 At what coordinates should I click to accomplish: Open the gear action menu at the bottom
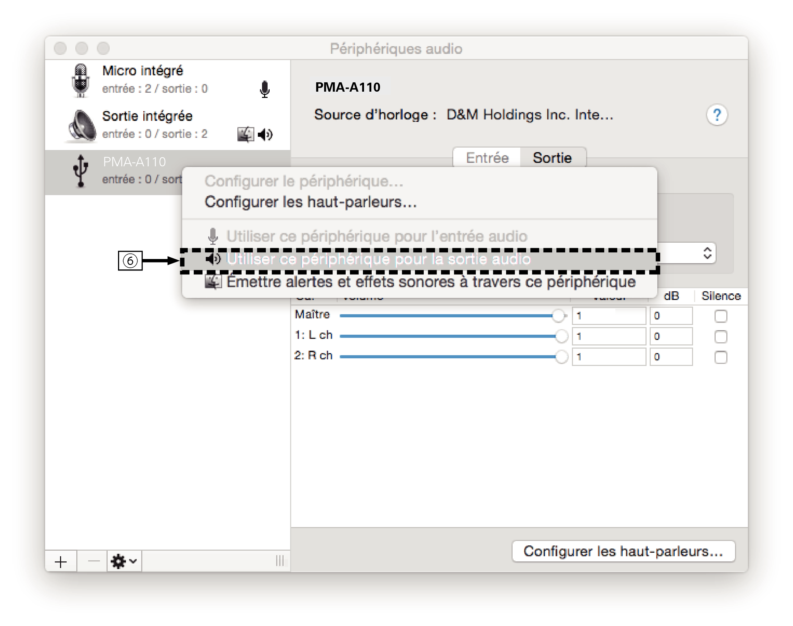(119, 561)
